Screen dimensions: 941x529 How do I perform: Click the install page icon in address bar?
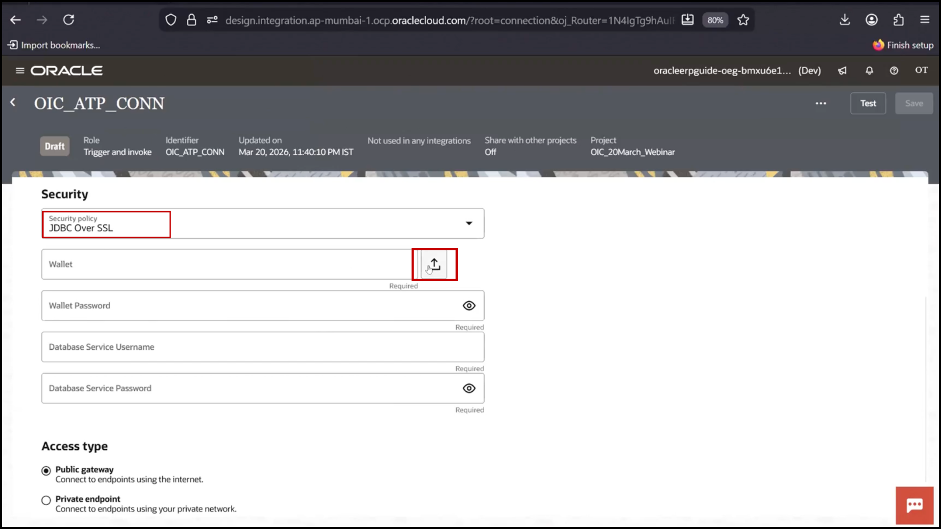point(688,20)
